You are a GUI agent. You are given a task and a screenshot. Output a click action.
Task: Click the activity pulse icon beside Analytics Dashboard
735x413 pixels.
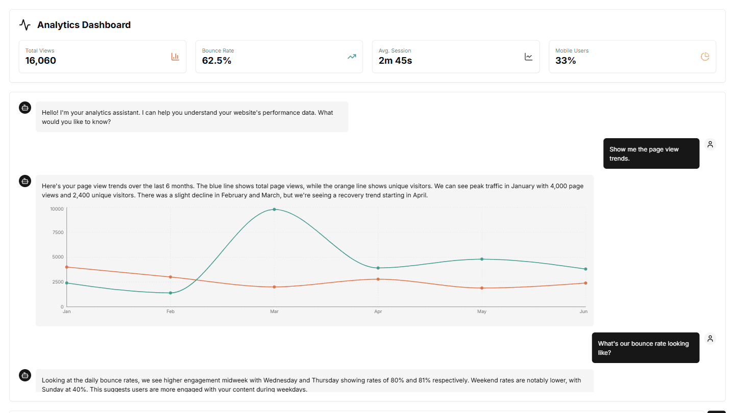coord(24,24)
